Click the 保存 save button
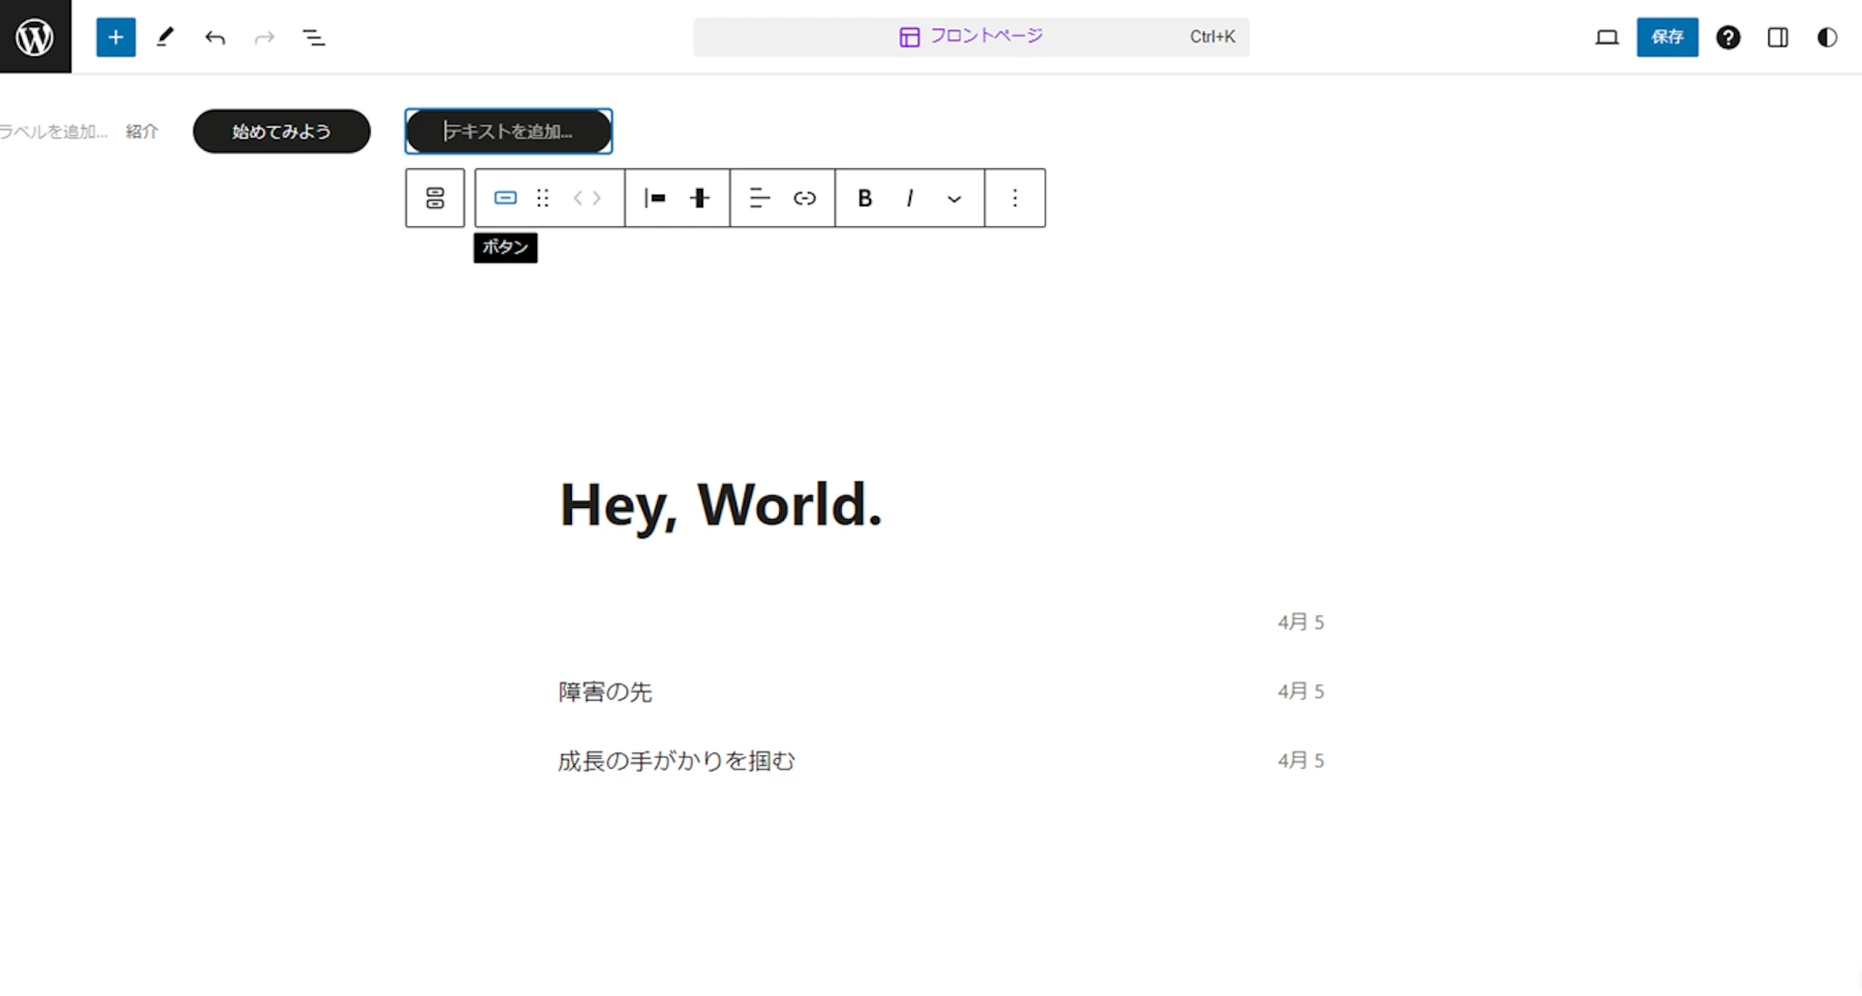Screen dimensions: 1862x996 (1667, 37)
